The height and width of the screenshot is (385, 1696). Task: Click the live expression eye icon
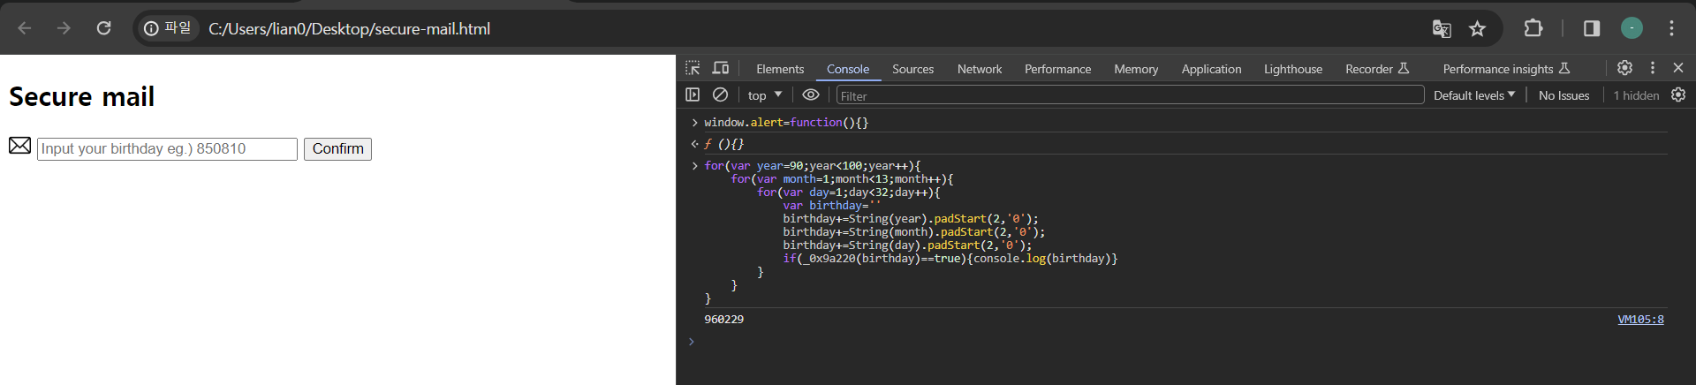coord(811,94)
